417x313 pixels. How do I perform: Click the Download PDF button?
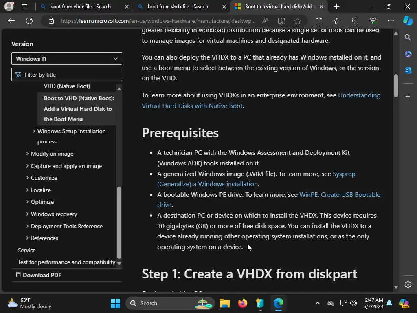pos(39,275)
